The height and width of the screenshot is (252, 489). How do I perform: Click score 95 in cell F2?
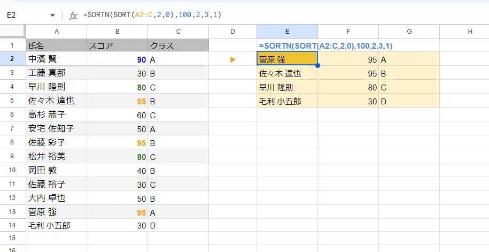348,59
